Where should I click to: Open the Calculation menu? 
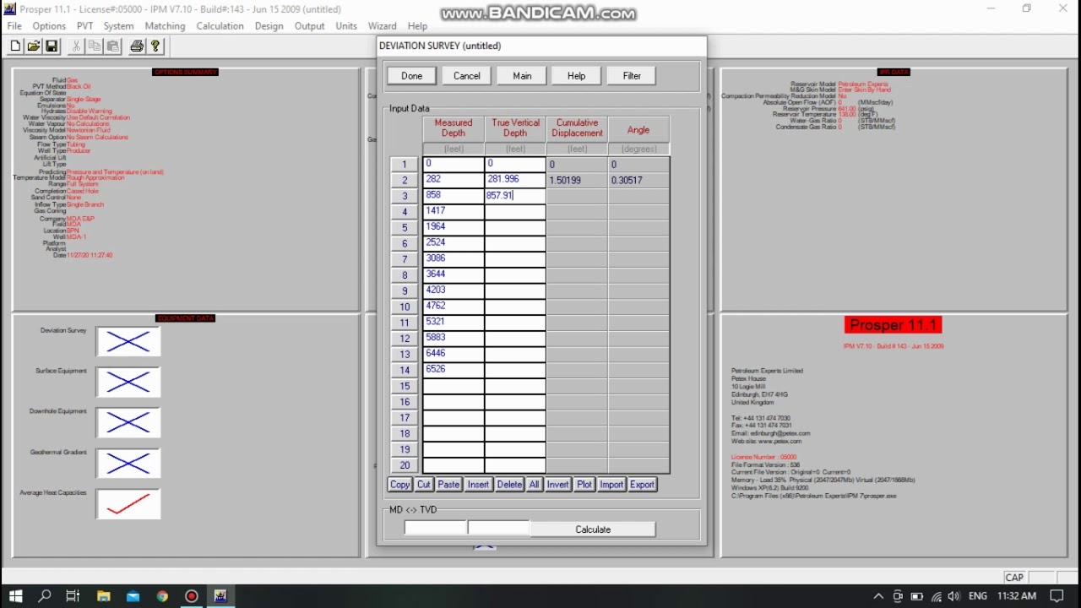point(220,26)
